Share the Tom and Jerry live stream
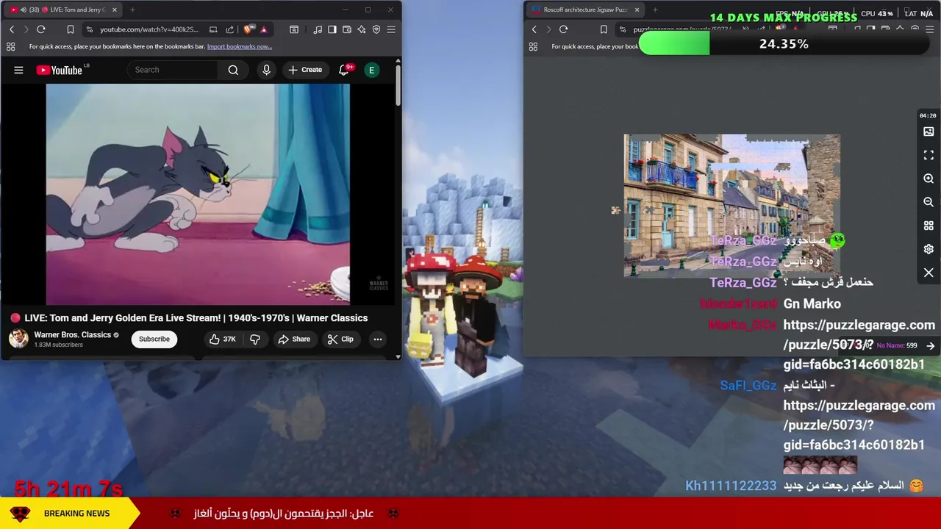Viewport: 941px width, 529px height. point(294,339)
